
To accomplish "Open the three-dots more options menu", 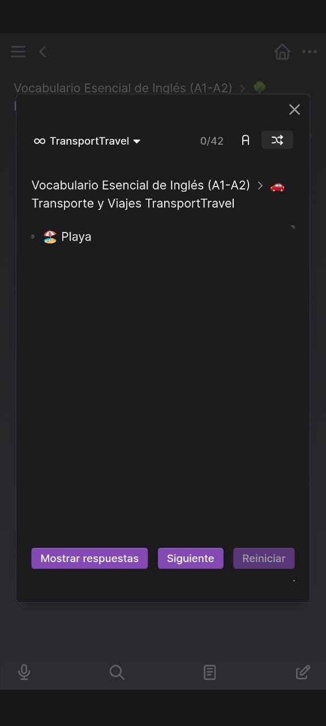I will point(309,52).
